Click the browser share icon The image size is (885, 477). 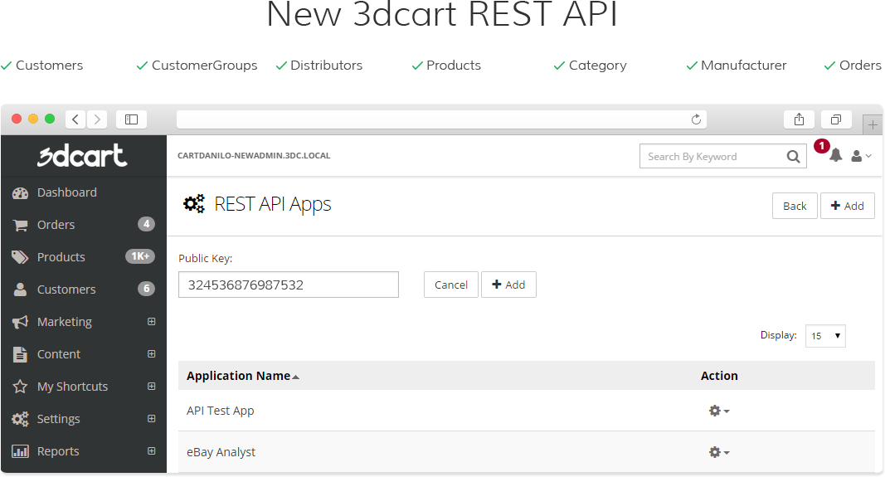800,119
